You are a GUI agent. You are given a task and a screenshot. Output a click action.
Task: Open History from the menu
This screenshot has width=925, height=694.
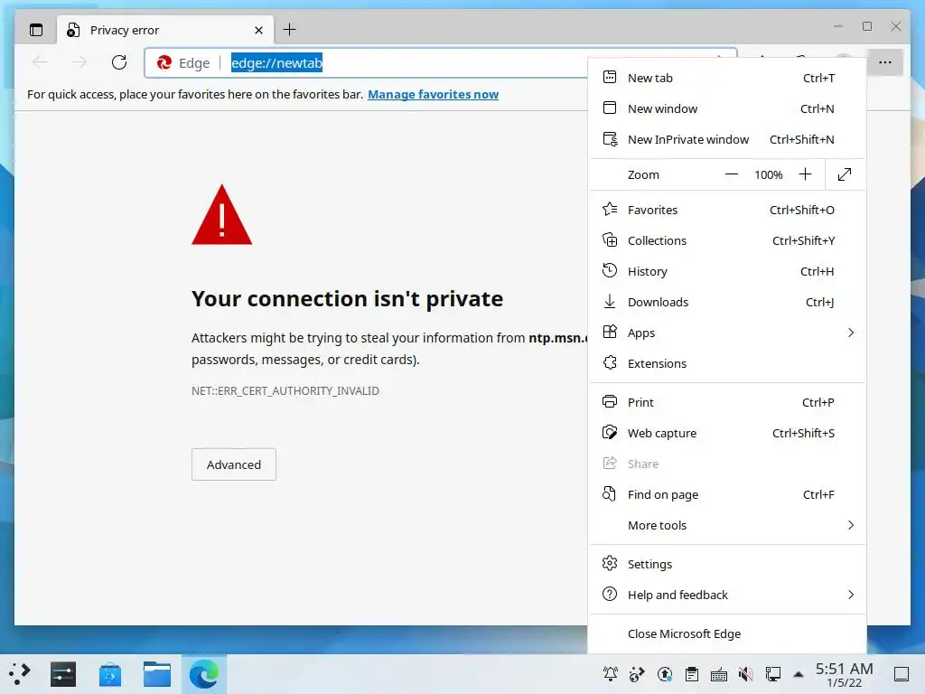click(727, 271)
